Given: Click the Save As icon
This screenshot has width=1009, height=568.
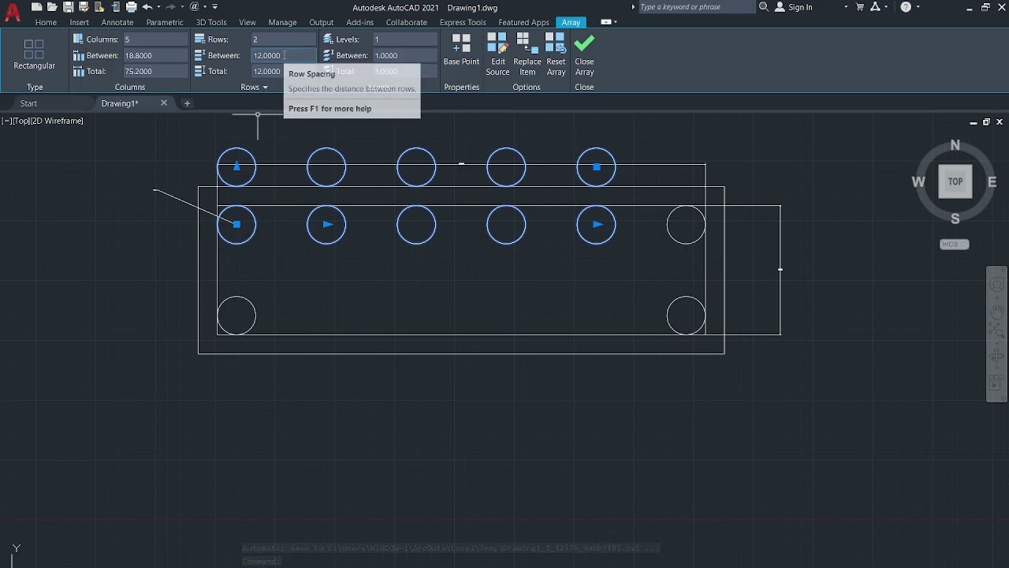Looking at the screenshot, I should (x=84, y=7).
